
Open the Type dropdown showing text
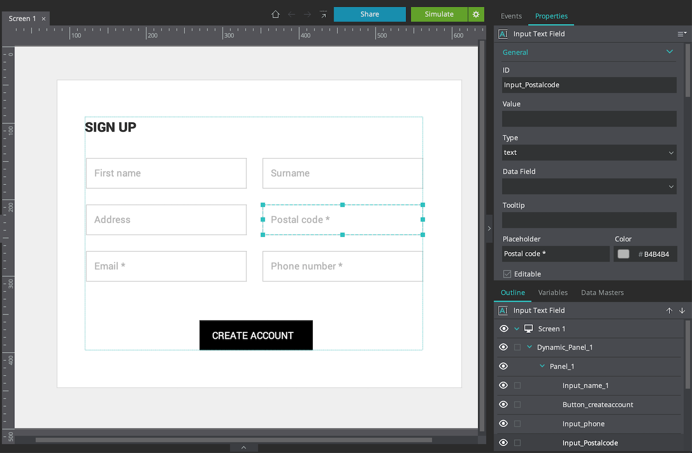pyautogui.click(x=589, y=152)
